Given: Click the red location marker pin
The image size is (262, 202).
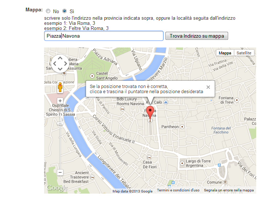Looking at the screenshot, I should coord(150,113).
